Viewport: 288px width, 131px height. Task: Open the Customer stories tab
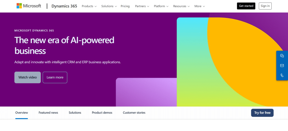pyautogui.click(x=134, y=113)
